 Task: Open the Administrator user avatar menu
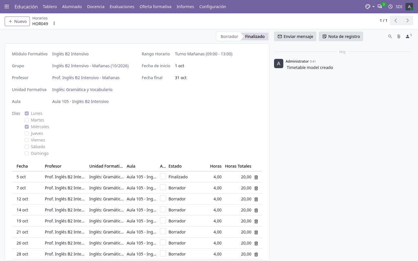click(409, 6)
